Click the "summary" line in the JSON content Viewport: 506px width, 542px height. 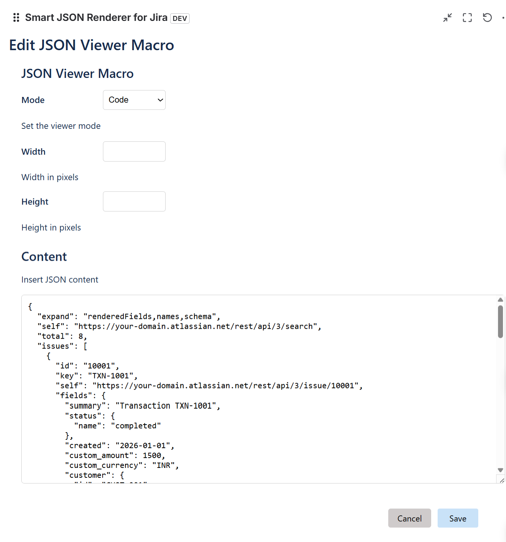point(142,406)
